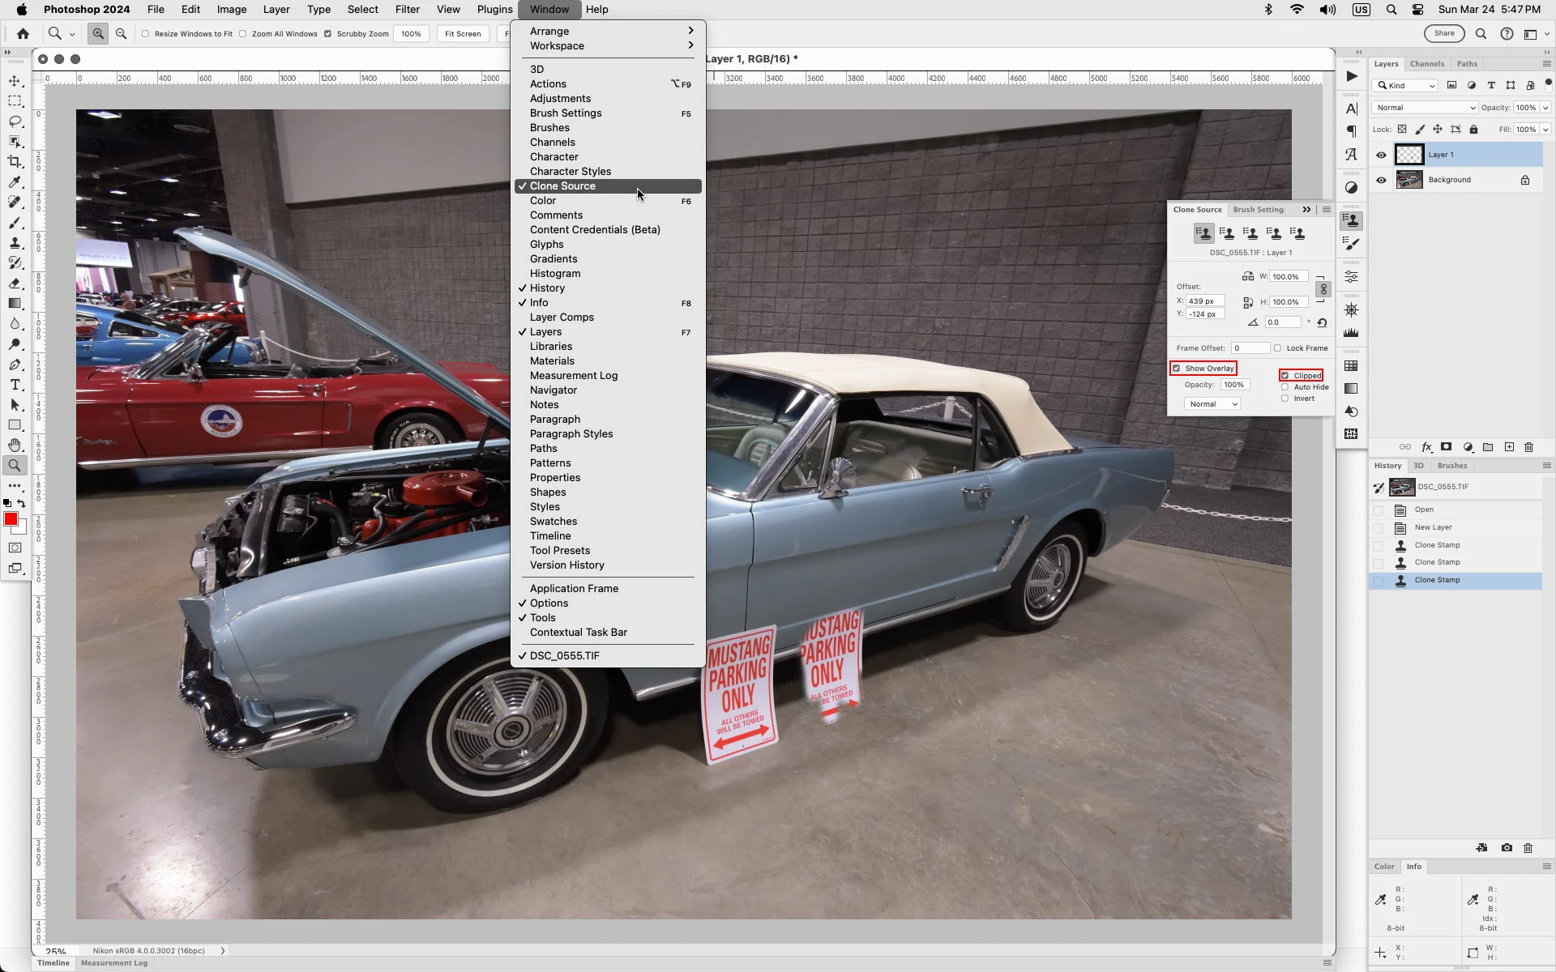Select the Crop tool
This screenshot has width=1556, height=972.
[x=15, y=162]
